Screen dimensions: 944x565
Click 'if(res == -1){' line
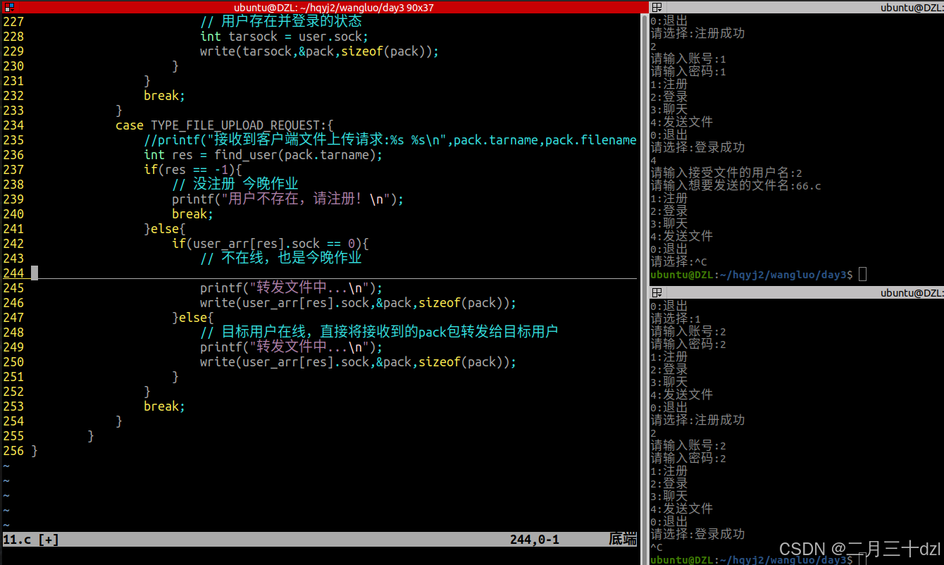[192, 170]
